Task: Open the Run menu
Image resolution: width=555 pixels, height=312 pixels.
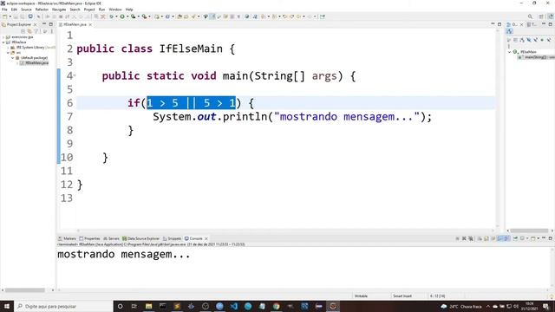Action: [x=101, y=10]
